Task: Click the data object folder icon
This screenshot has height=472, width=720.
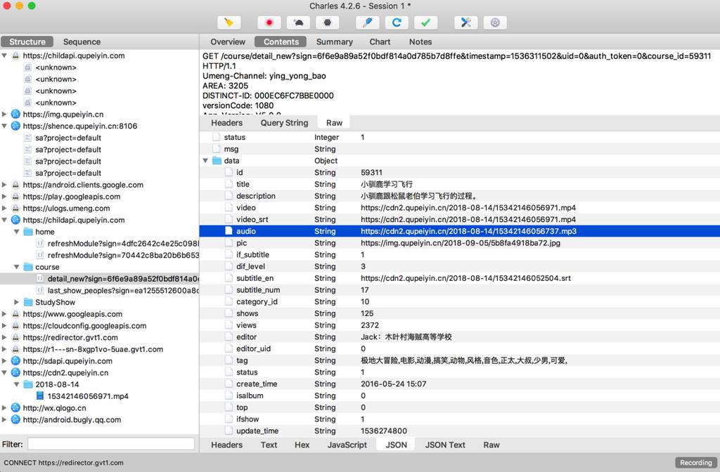Action: point(217,161)
